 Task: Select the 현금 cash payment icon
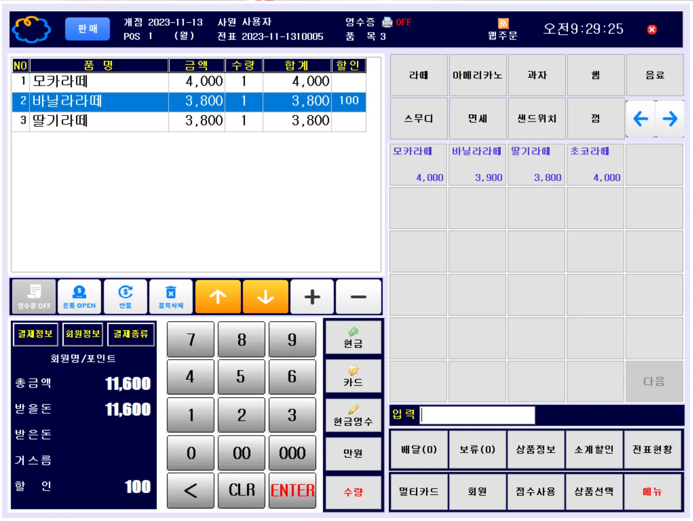353,337
